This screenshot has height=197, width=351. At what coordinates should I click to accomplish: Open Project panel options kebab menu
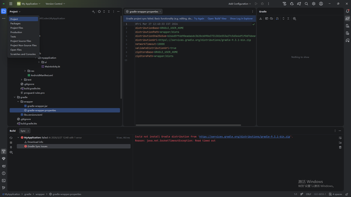click(114, 11)
